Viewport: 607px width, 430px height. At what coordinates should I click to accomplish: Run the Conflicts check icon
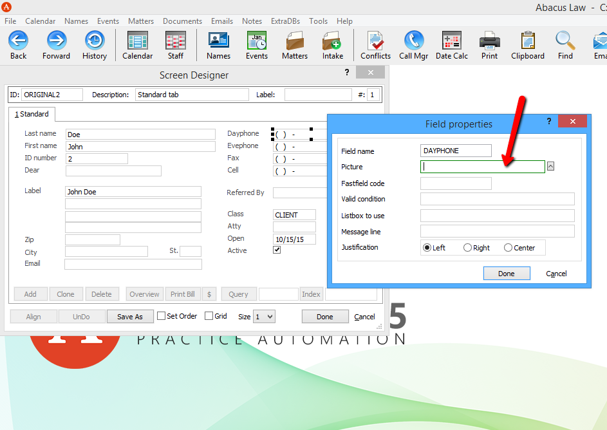[375, 41]
